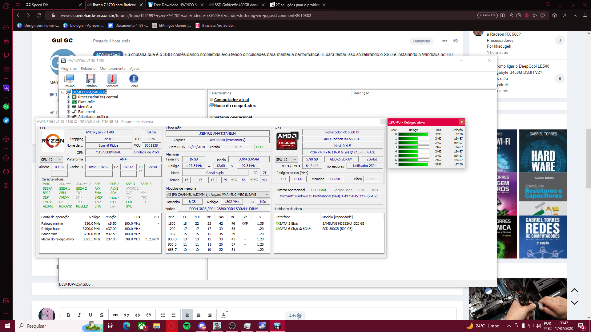Open the text color dropdown in editor
The height and width of the screenshot is (332, 591).
coord(225,315)
